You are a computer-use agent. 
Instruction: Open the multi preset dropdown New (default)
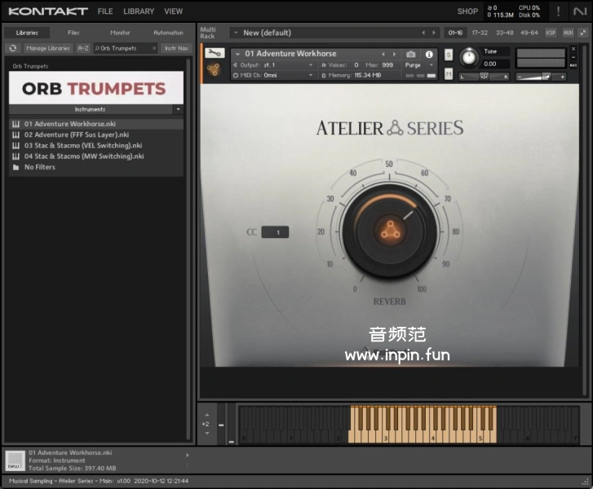coord(236,33)
